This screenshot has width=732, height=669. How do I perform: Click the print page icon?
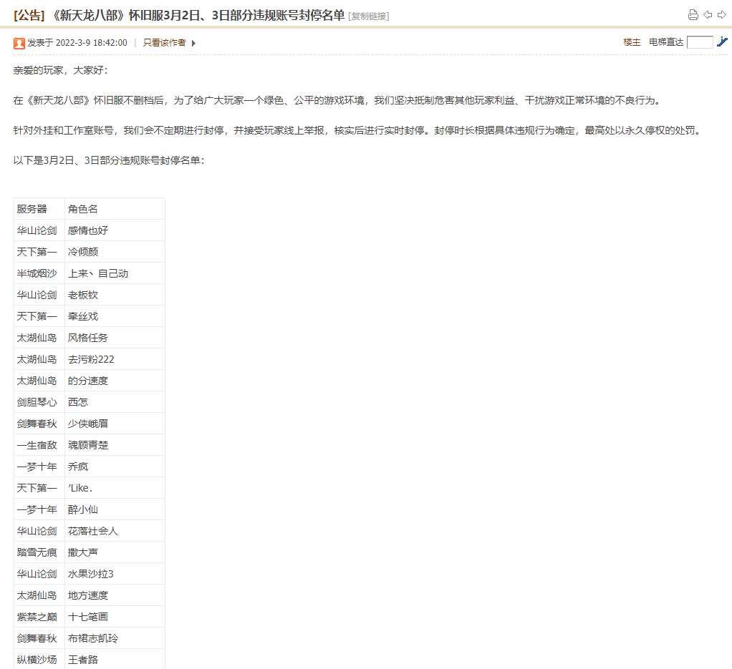pyautogui.click(x=693, y=15)
